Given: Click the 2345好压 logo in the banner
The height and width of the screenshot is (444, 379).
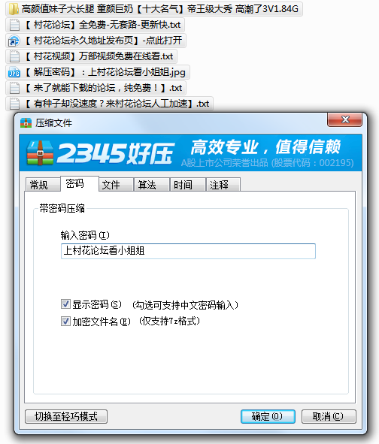Looking at the screenshot, I should (100, 153).
